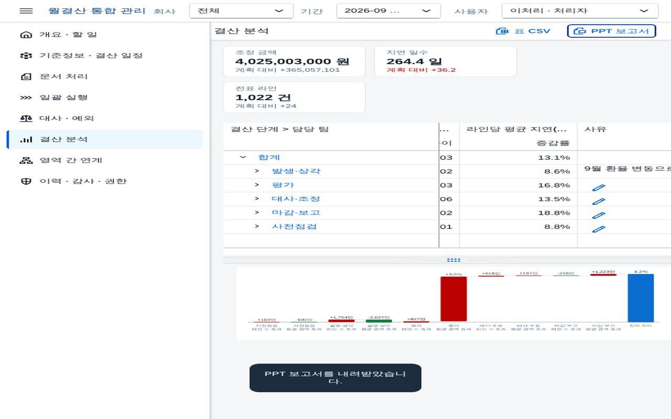Expand the 사전점검 row chevron
This screenshot has height=419, width=671.
click(257, 227)
